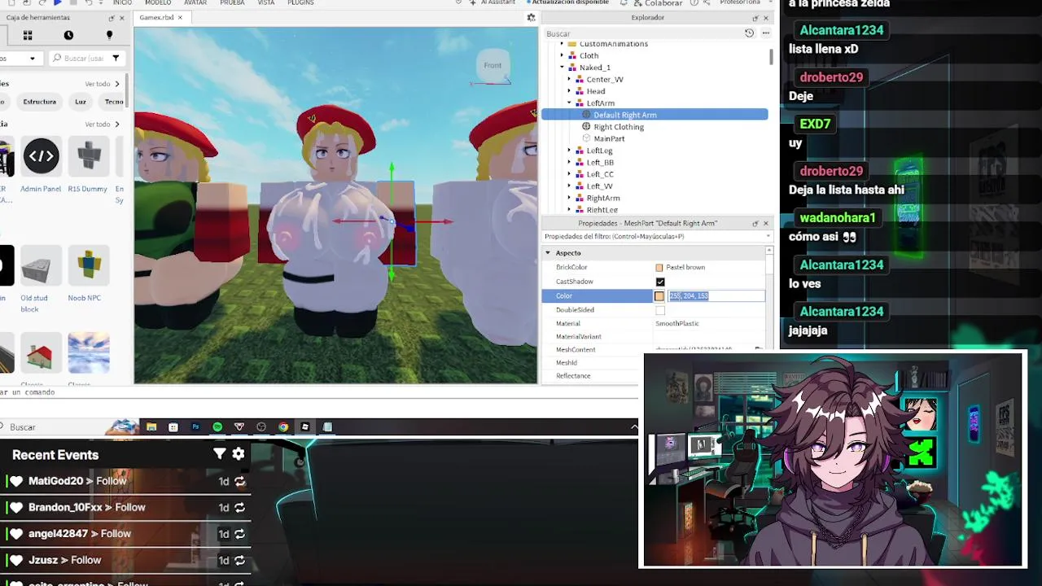
Task: Open the lightbulb creations tab in Toolbox
Action: click(109, 35)
